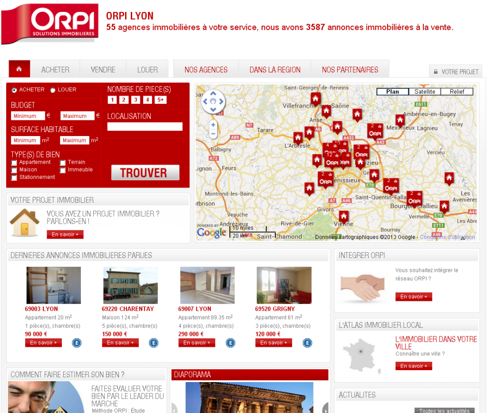
Task: Open the 69003 Lyon listing photo
Action: click(x=54, y=285)
